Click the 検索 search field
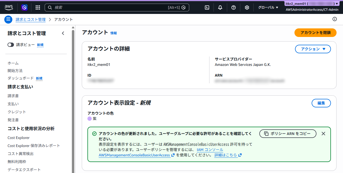The image size is (343, 173). point(110,7)
